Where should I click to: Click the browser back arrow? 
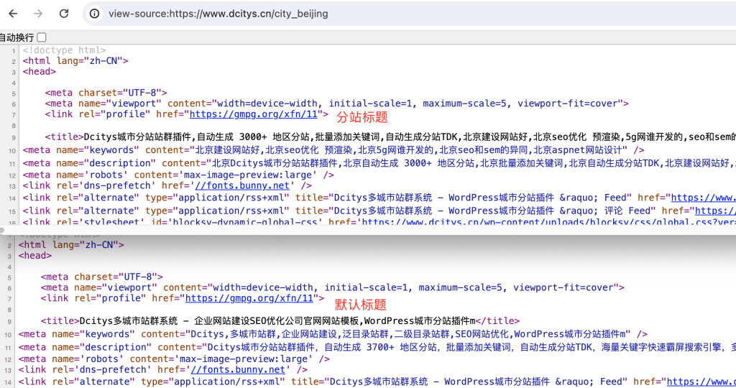click(x=14, y=14)
